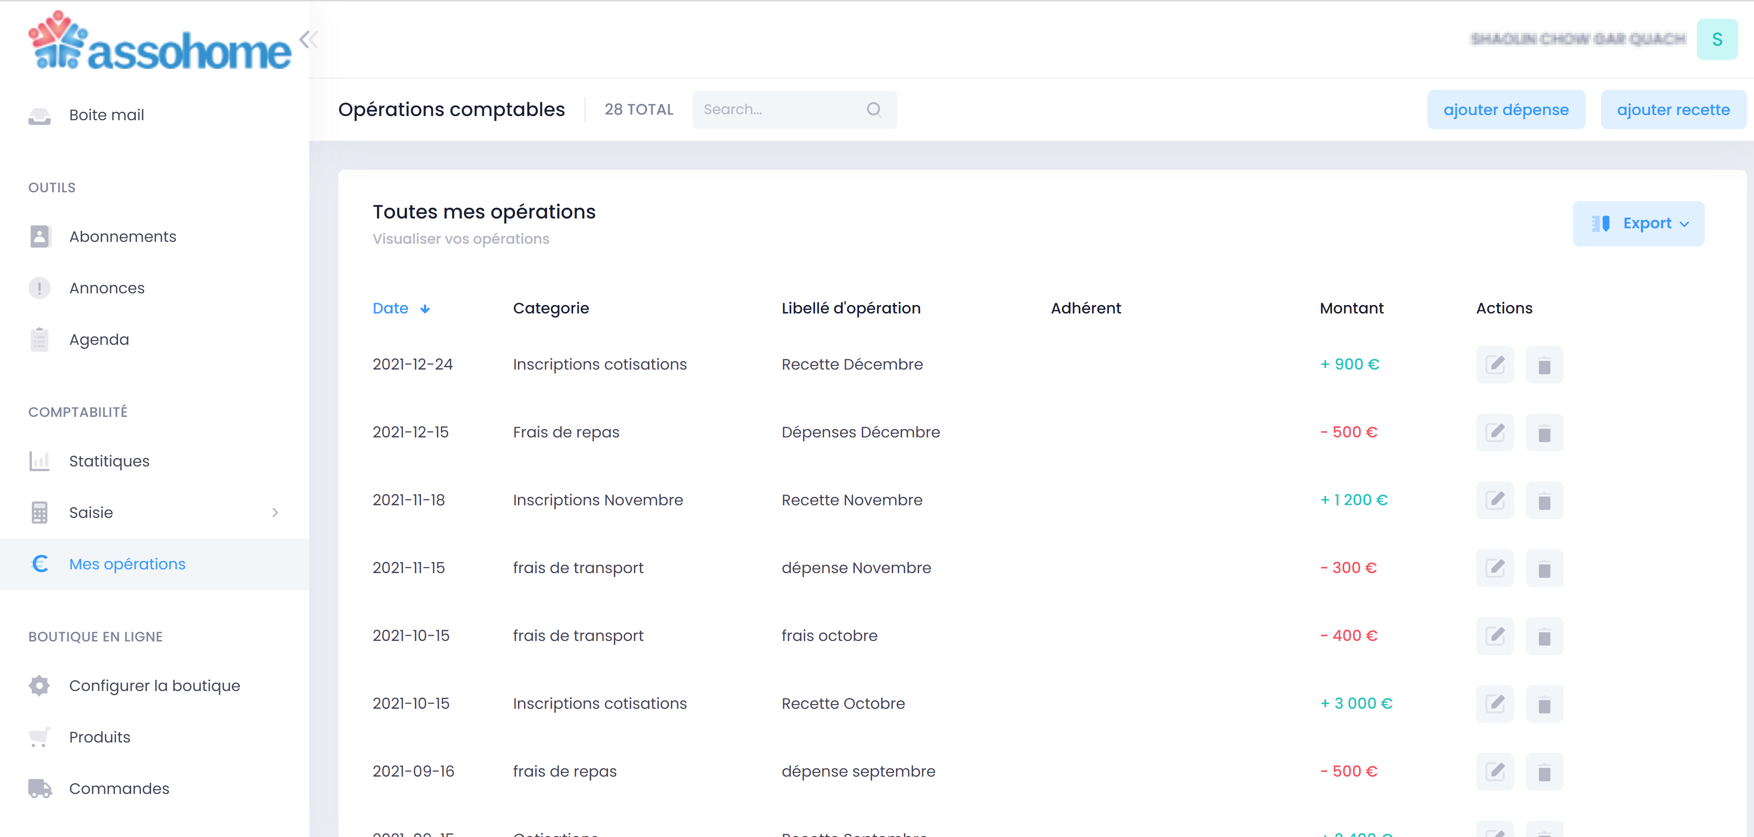Click the ajouter dépense button
Screen dimensions: 1754x837
coord(1506,109)
